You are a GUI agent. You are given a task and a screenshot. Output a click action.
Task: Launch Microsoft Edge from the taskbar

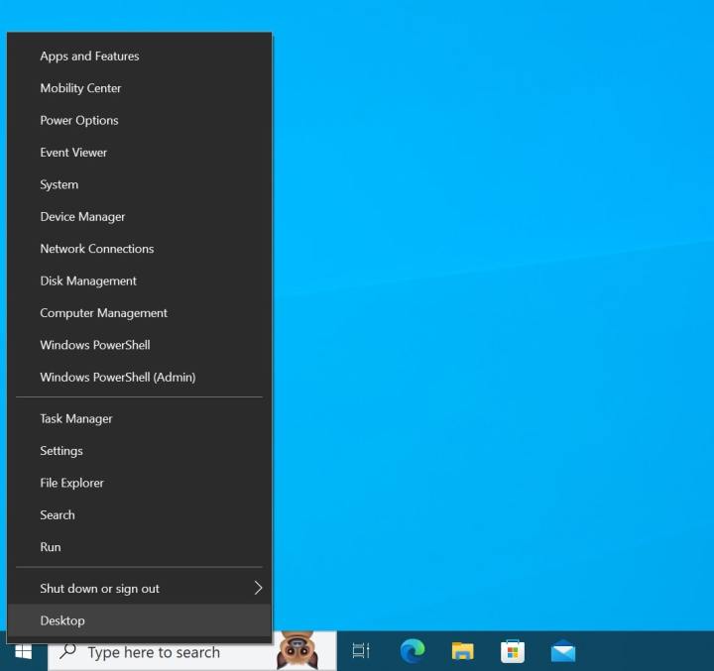413,651
